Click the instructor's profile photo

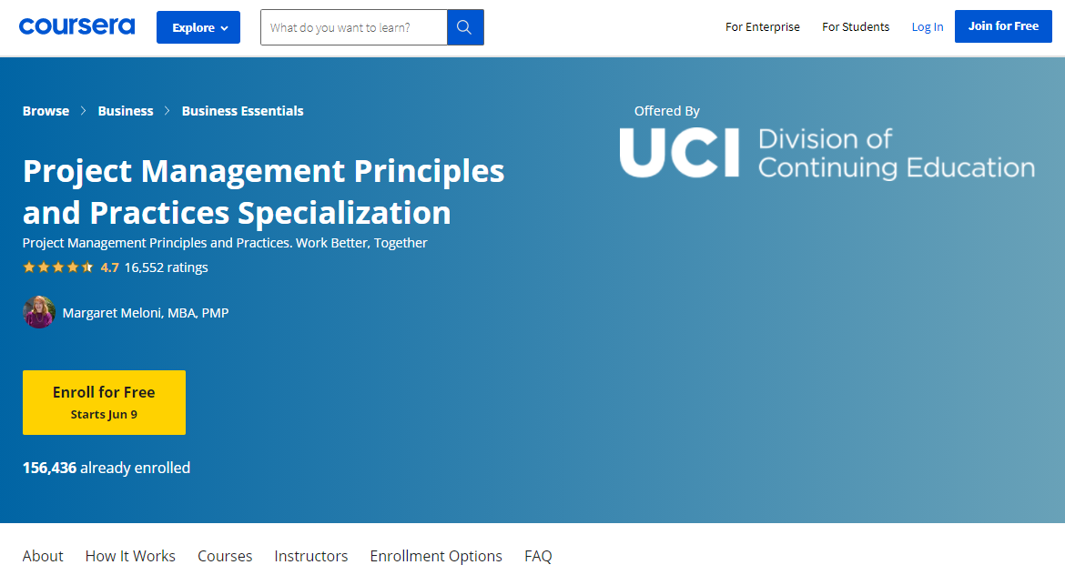[x=39, y=312]
